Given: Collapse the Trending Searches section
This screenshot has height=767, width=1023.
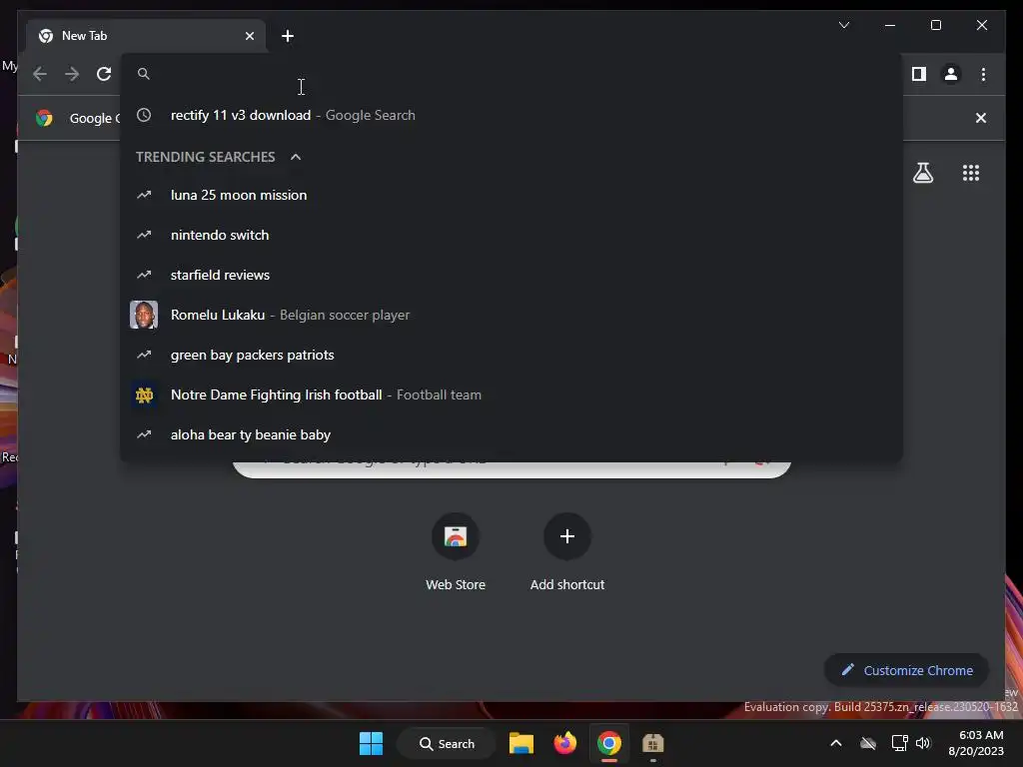Looking at the screenshot, I should (296, 157).
